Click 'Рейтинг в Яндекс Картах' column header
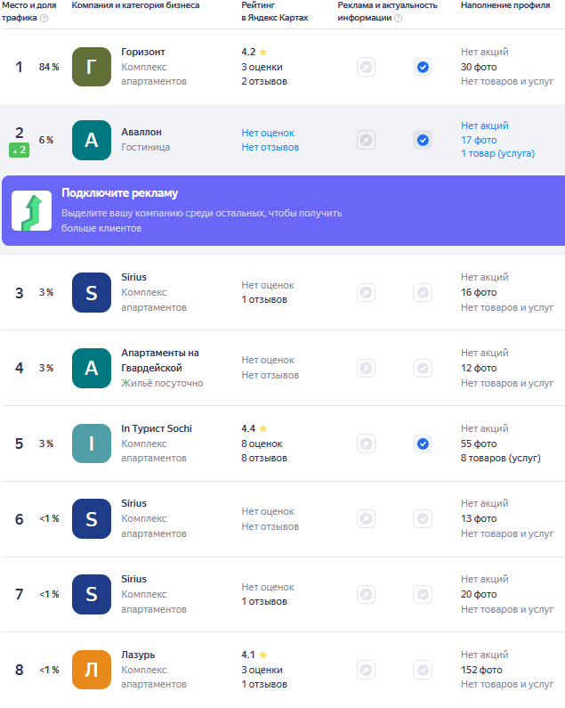565x708 pixels. [275, 12]
